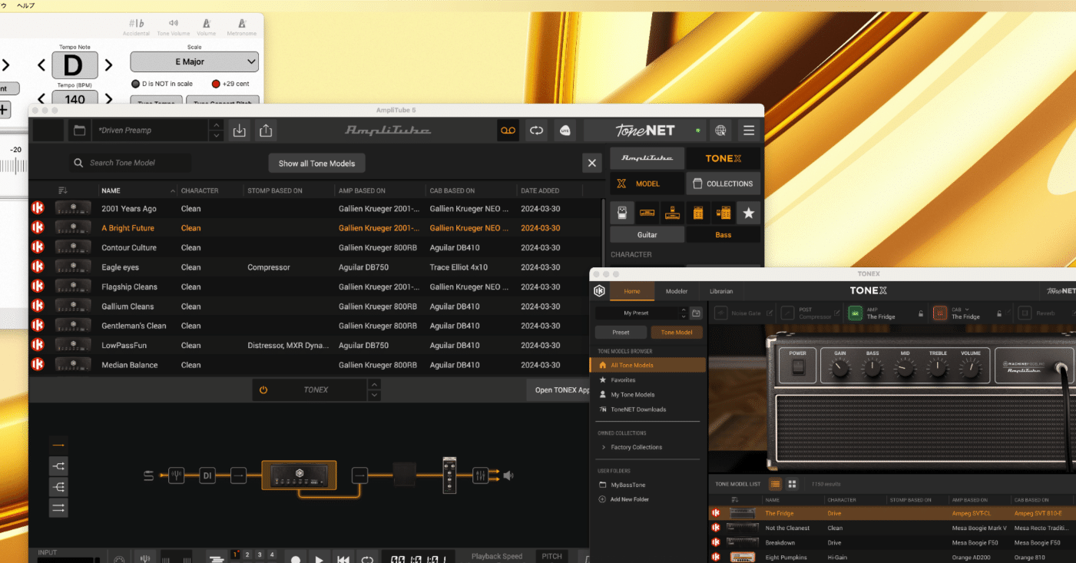
Task: Open the E Major scale dropdown
Action: click(x=194, y=61)
